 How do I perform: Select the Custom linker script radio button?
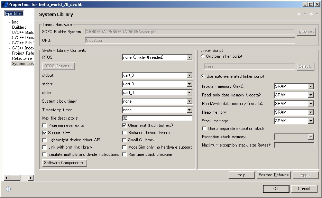(203, 56)
